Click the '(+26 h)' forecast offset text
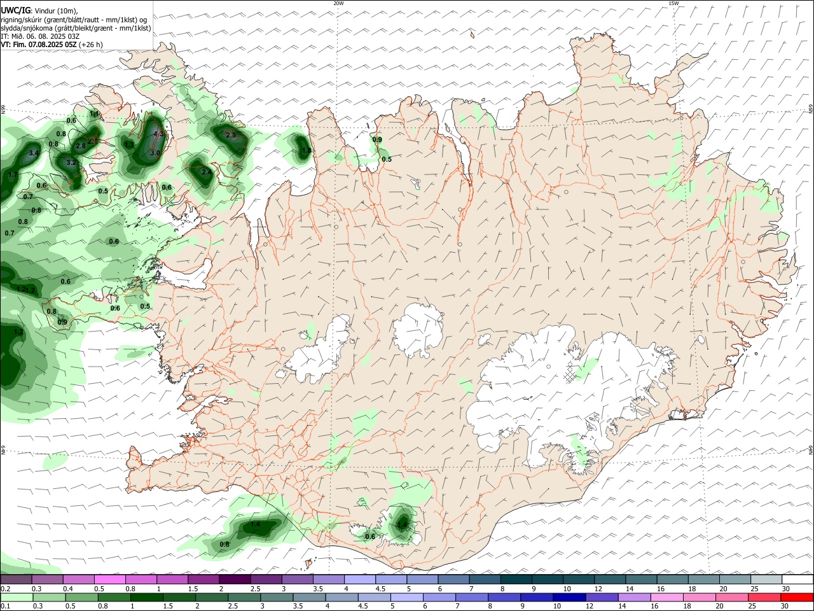The width and height of the screenshot is (814, 611). 91,45
